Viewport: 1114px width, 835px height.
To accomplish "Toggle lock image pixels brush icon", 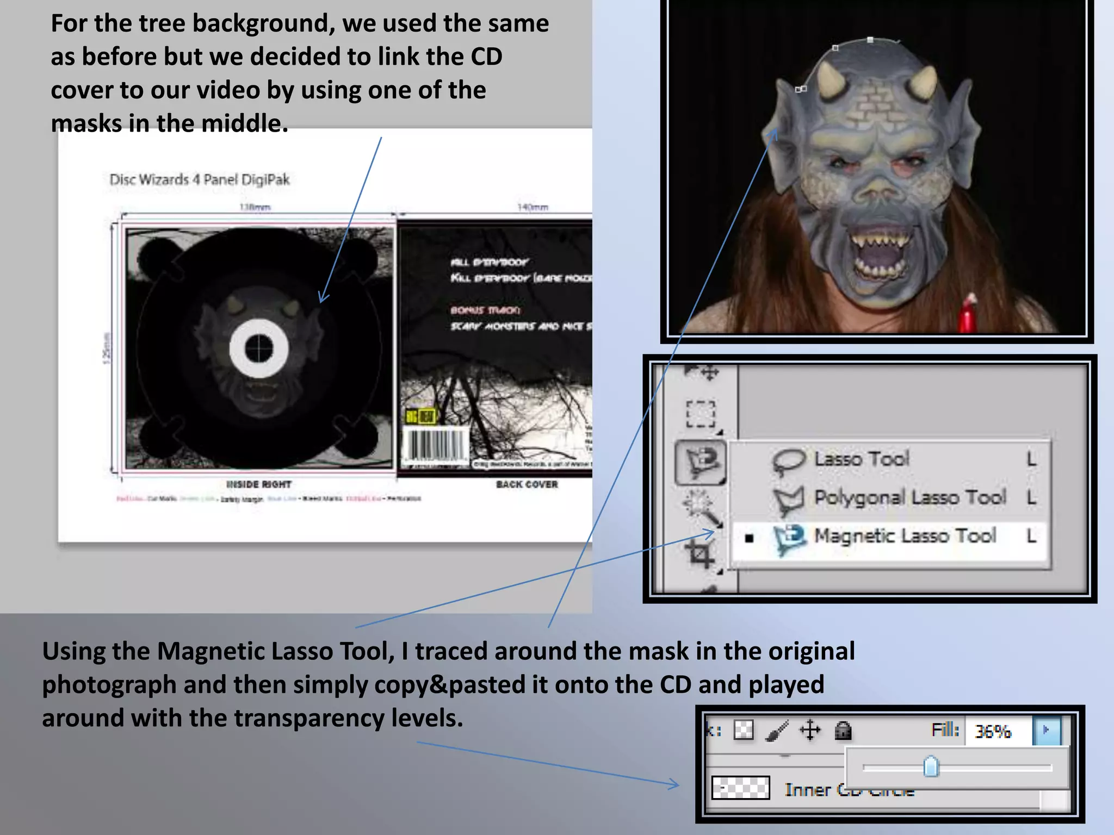I will pyautogui.click(x=777, y=731).
